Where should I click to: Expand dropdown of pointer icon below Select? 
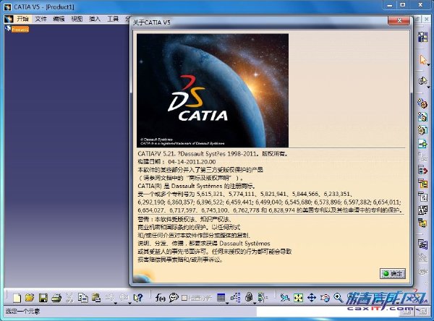pyautogui.click(x=428, y=87)
